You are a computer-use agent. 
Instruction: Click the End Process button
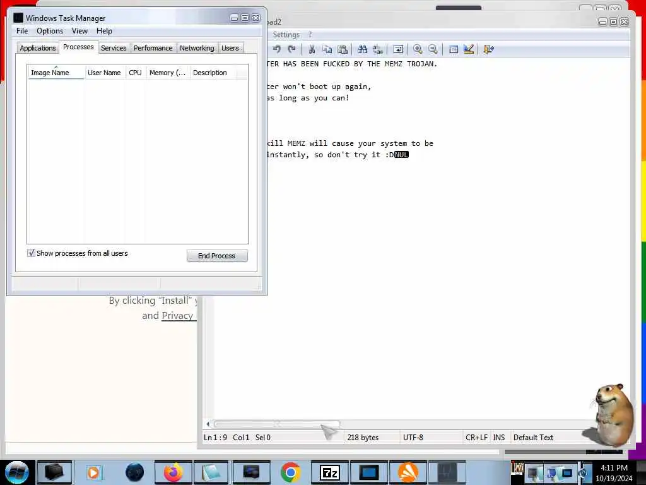pyautogui.click(x=217, y=256)
